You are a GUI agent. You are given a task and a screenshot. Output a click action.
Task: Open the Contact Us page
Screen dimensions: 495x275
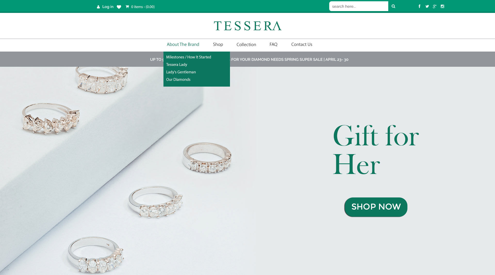tap(302, 44)
